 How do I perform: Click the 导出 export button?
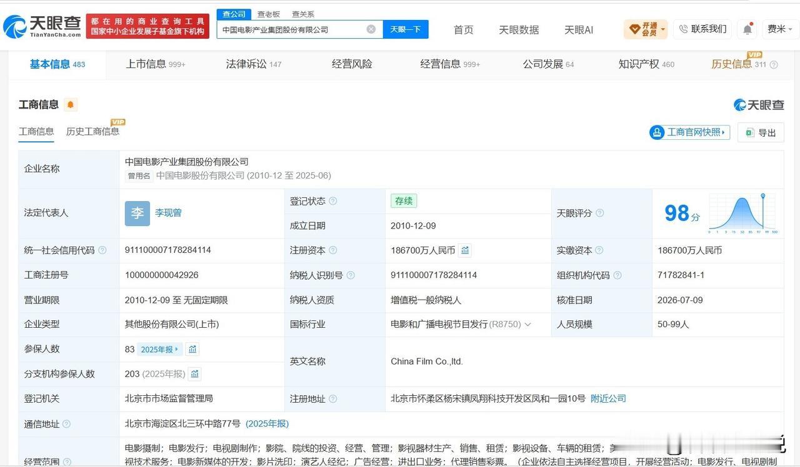(761, 132)
